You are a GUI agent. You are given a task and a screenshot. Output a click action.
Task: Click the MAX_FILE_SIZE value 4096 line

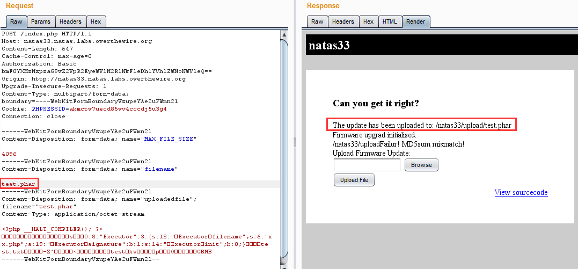[x=10, y=154]
